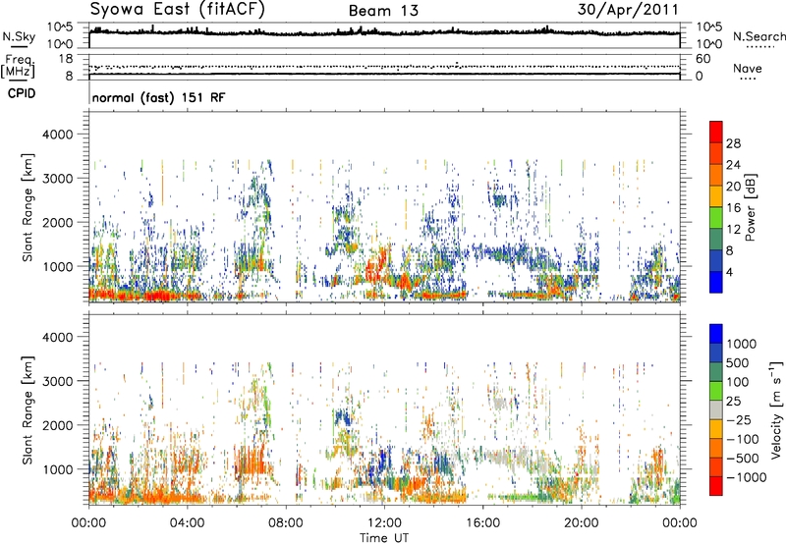Click the '-25' tick on Velocity colorbar
The image size is (786, 544).
click(739, 419)
